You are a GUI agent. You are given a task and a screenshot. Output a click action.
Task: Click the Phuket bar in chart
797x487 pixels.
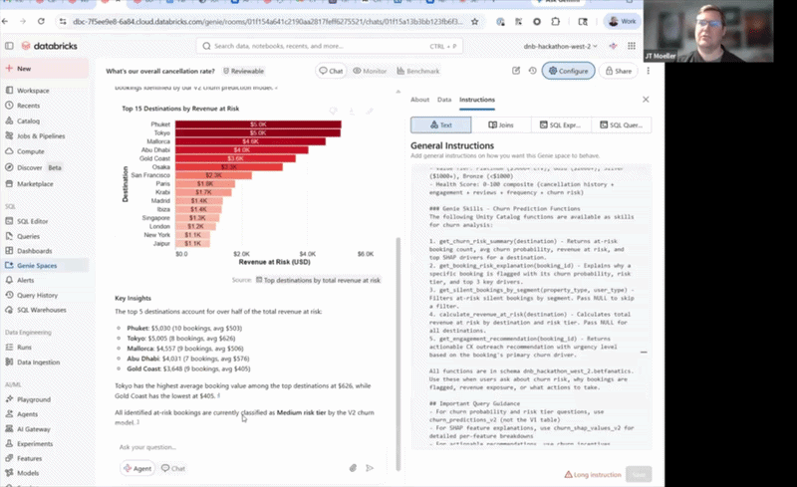(x=258, y=124)
